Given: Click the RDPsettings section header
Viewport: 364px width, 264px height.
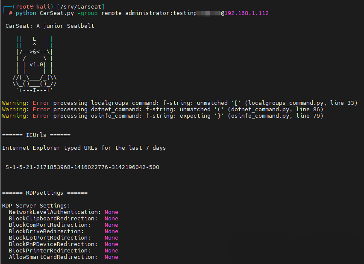Looking at the screenshot, I should pyautogui.click(x=44, y=193).
